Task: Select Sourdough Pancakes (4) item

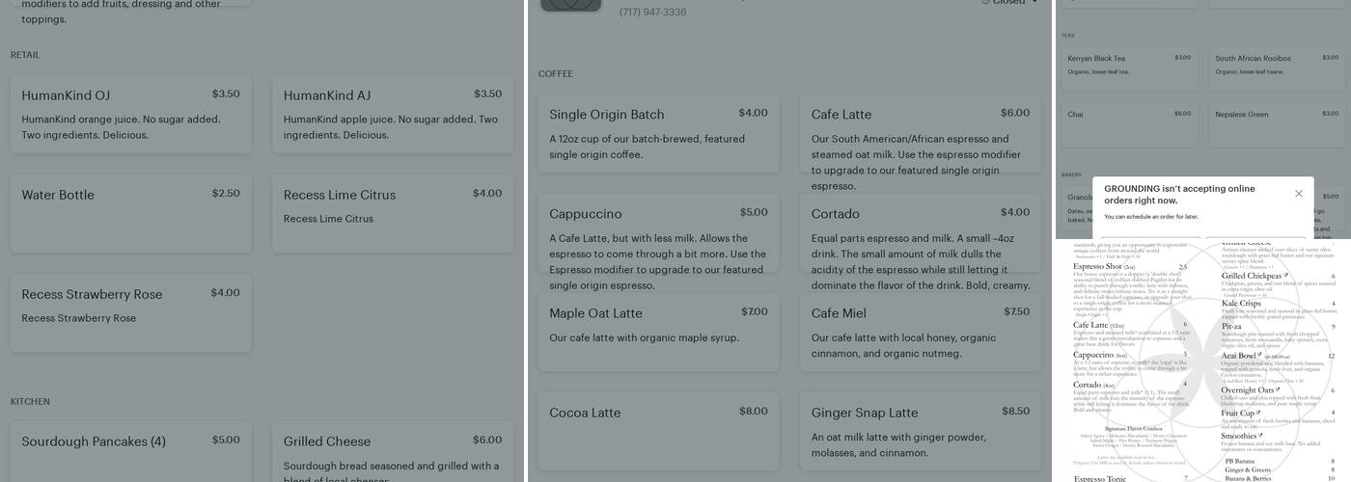Action: [x=131, y=451]
